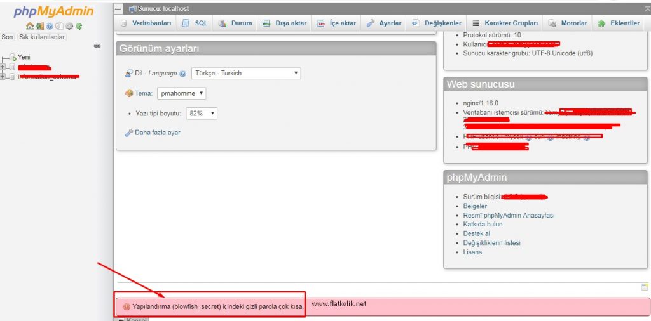
Task: Click the red error icon in the warning message
Action: coord(127,306)
